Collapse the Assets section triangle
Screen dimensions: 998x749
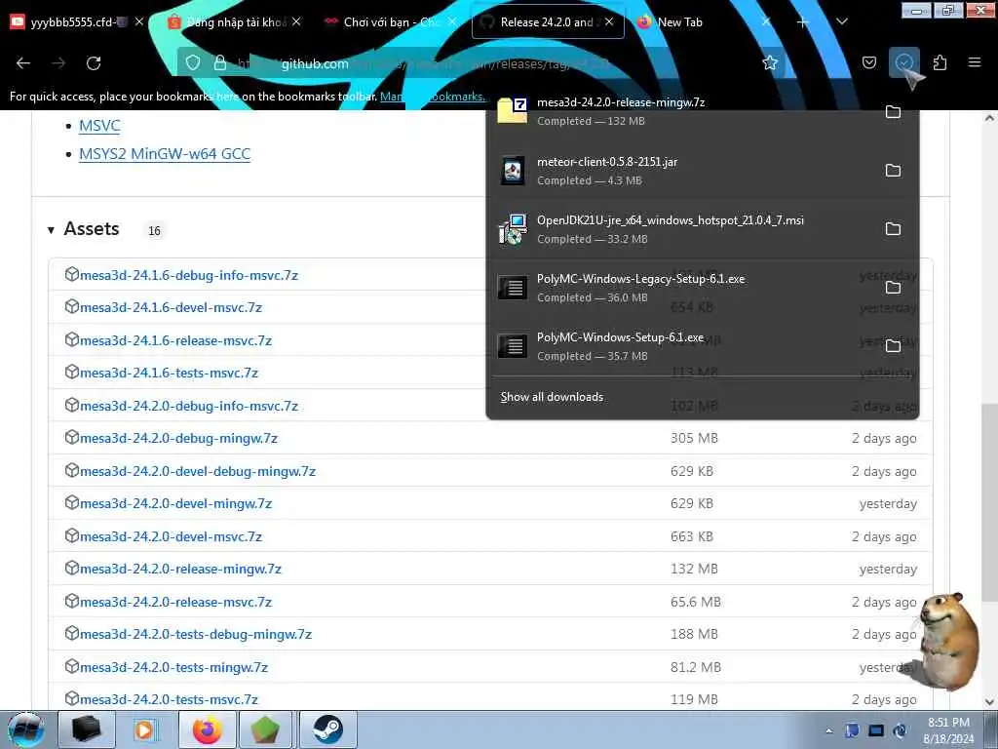51,230
